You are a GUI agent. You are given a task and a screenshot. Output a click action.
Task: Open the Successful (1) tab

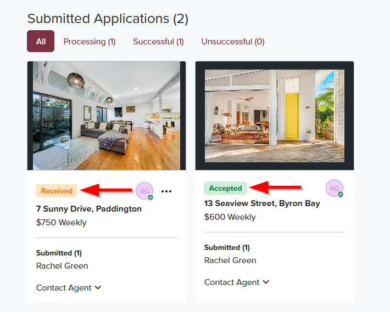[x=158, y=42]
